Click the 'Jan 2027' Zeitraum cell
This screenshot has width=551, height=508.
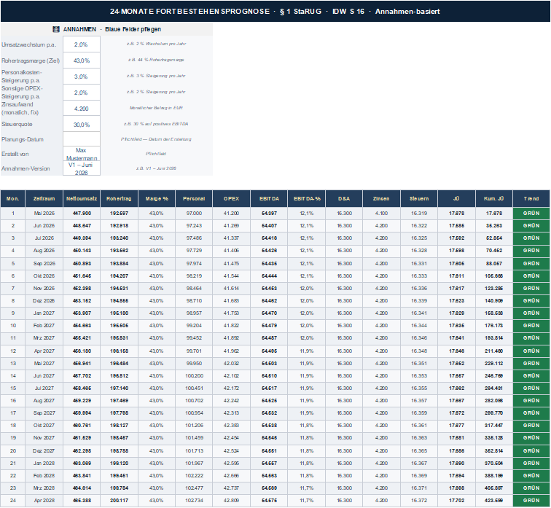tap(44, 313)
